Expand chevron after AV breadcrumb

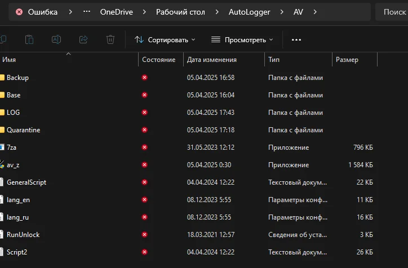click(315, 12)
